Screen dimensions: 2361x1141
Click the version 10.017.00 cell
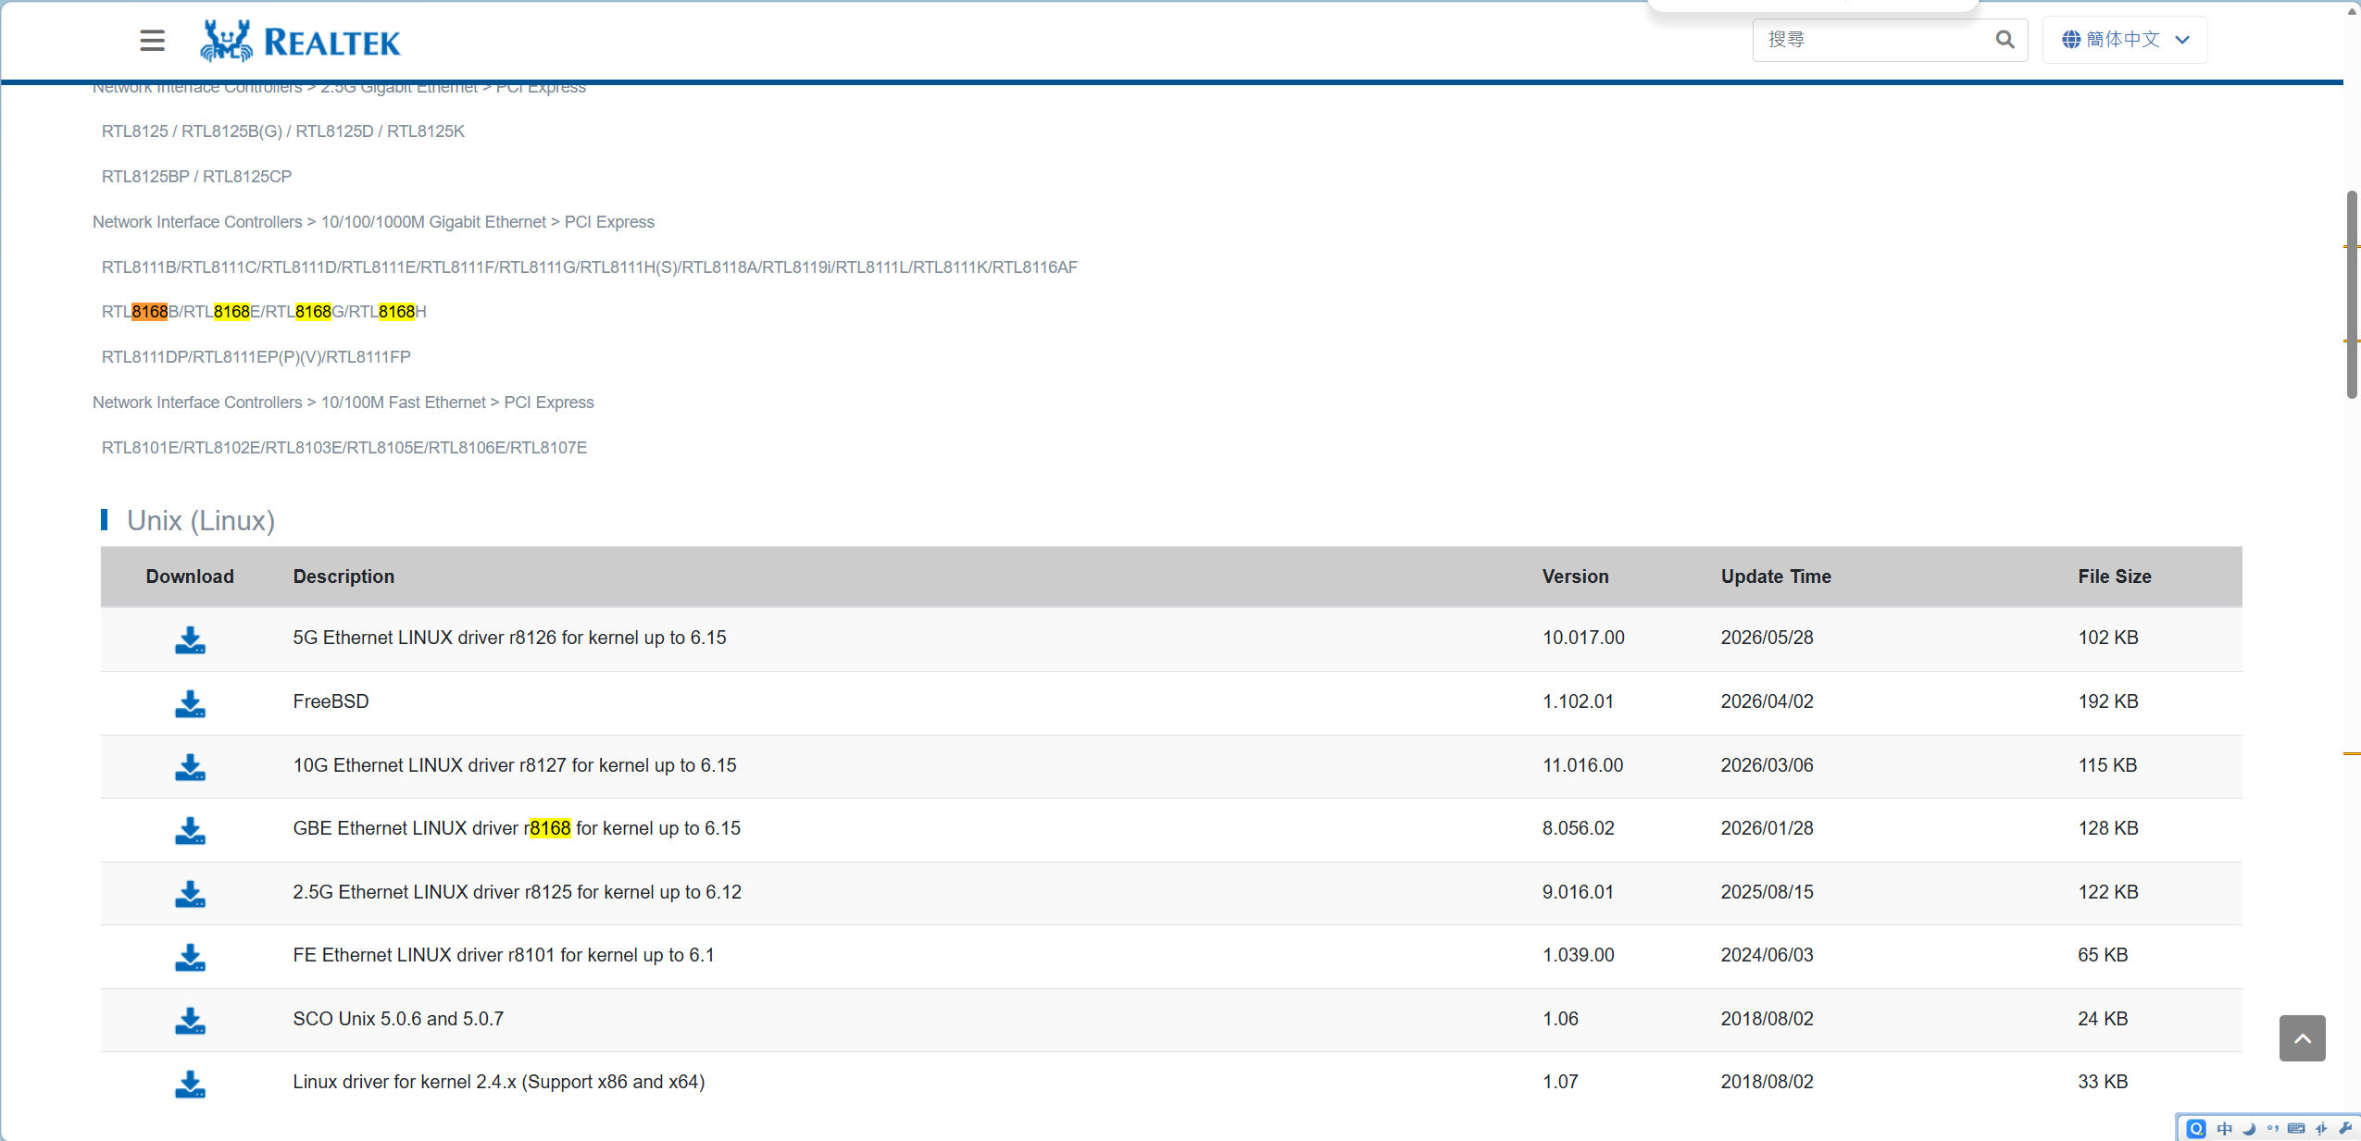(x=1583, y=638)
